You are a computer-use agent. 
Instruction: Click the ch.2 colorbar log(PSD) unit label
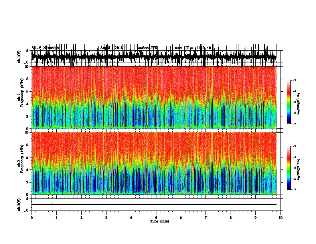pos(298,170)
